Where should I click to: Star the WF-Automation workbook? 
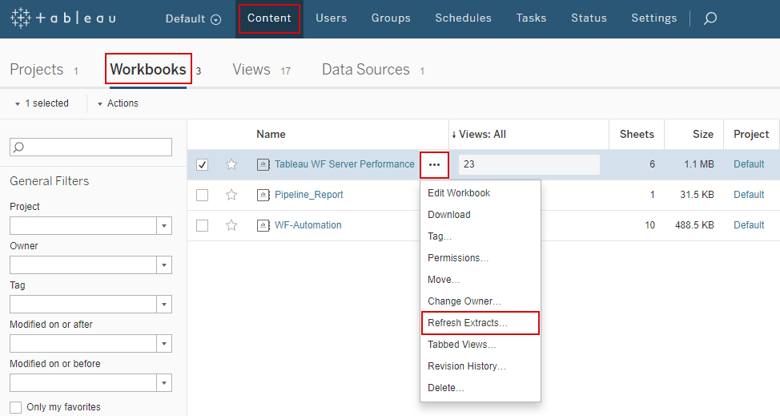pyautogui.click(x=231, y=225)
